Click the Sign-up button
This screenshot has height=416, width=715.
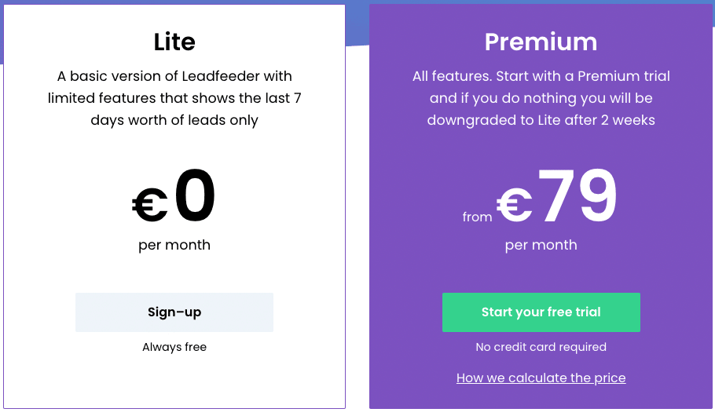pyautogui.click(x=174, y=312)
